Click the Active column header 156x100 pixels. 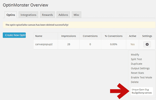133,36
